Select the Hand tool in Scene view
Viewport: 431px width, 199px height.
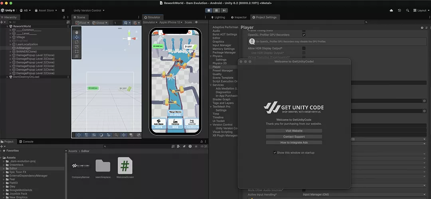tap(77, 32)
